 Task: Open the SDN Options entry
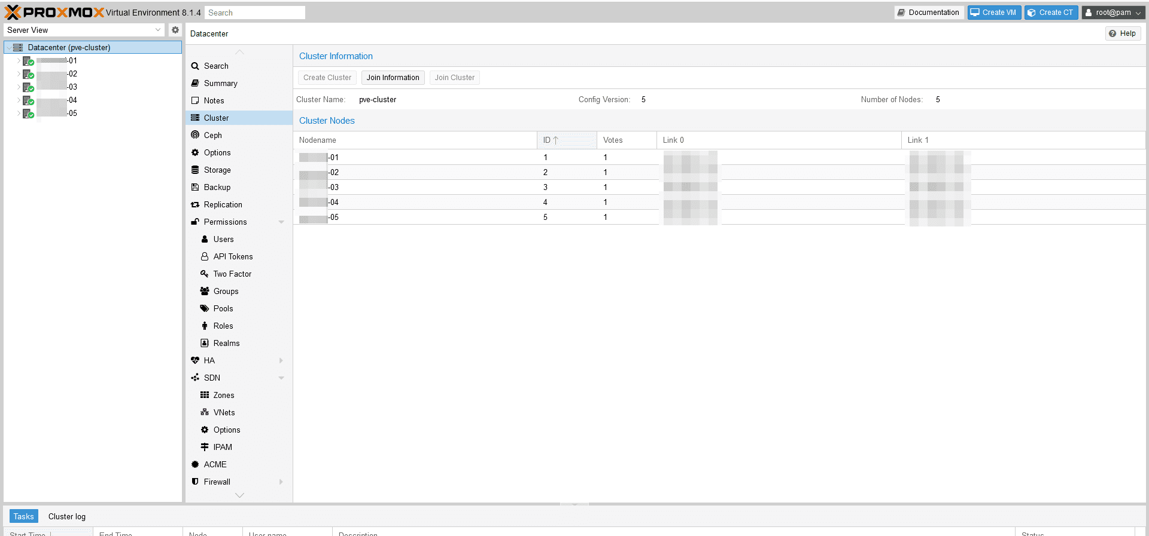coord(239,430)
